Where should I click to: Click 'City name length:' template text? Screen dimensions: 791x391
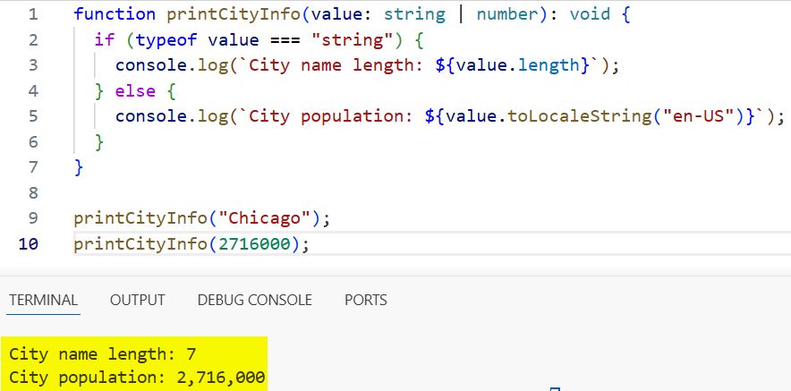(336, 65)
